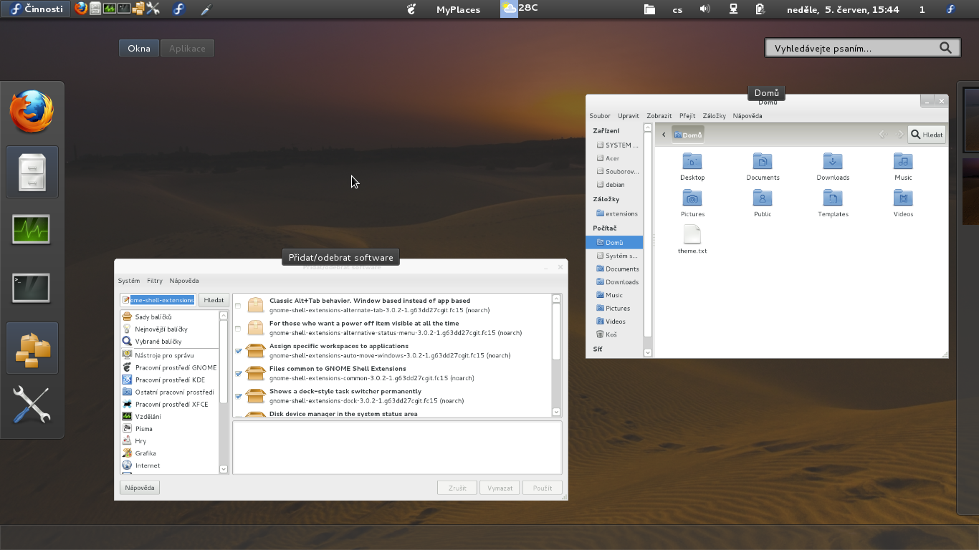Click the folder icon in top panel
Image resolution: width=979 pixels, height=550 pixels.
tap(649, 9)
